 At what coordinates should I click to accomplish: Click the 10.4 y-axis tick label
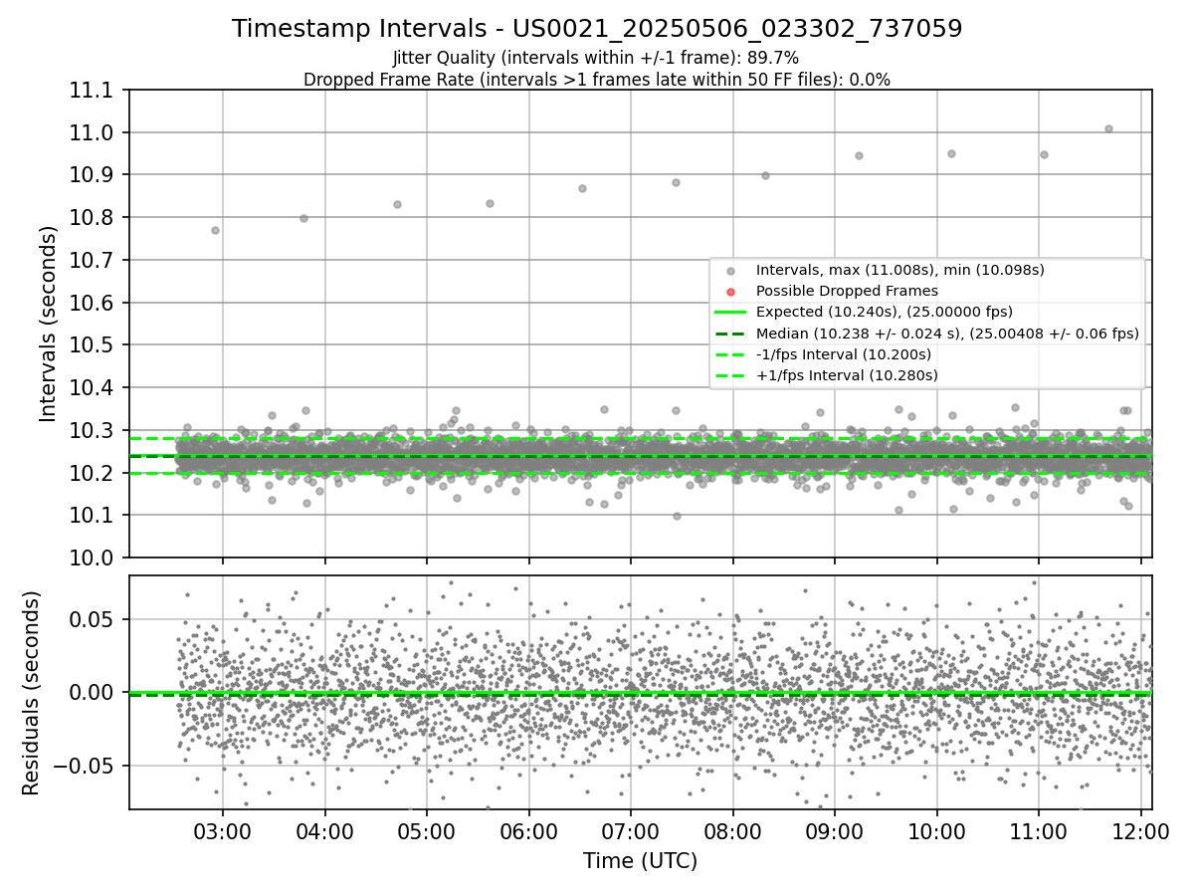click(94, 388)
